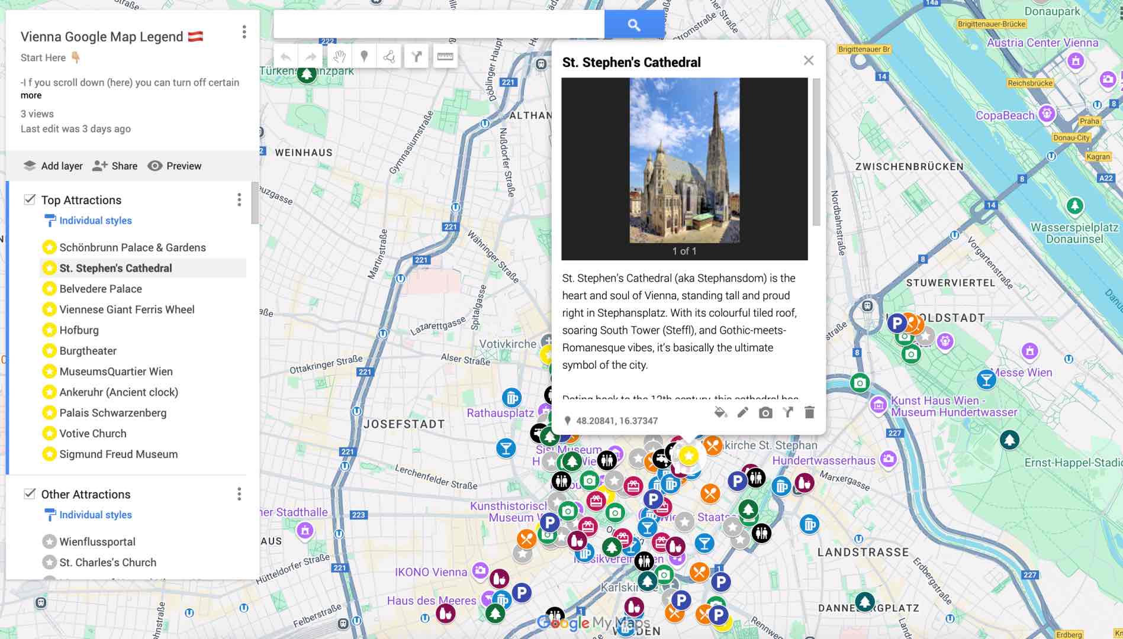
Task: Select the Draw a line tool
Action: pos(389,57)
